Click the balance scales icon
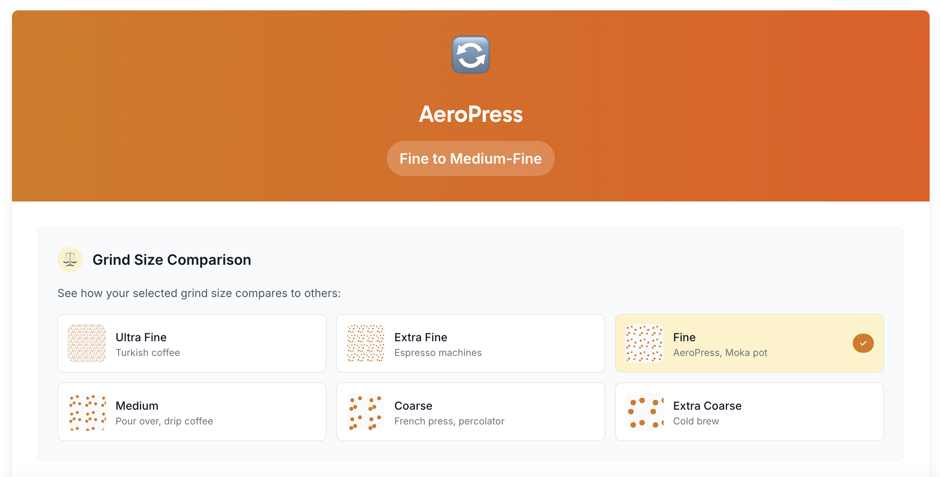940x477 pixels. tap(70, 260)
